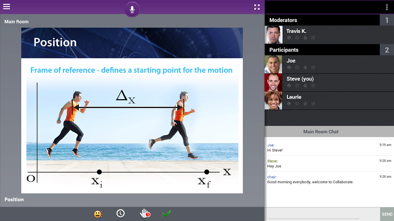The width and height of the screenshot is (394, 221).
Task: Send the chat message with SEND
Action: point(387,214)
